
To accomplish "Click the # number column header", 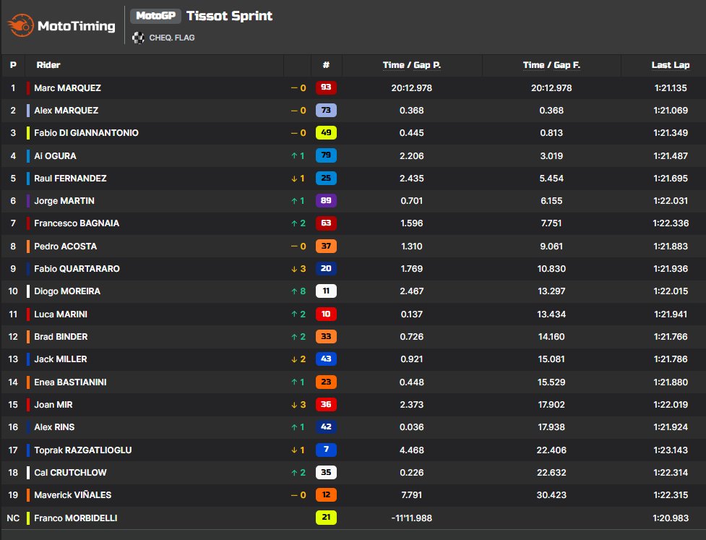I will pyautogui.click(x=326, y=65).
